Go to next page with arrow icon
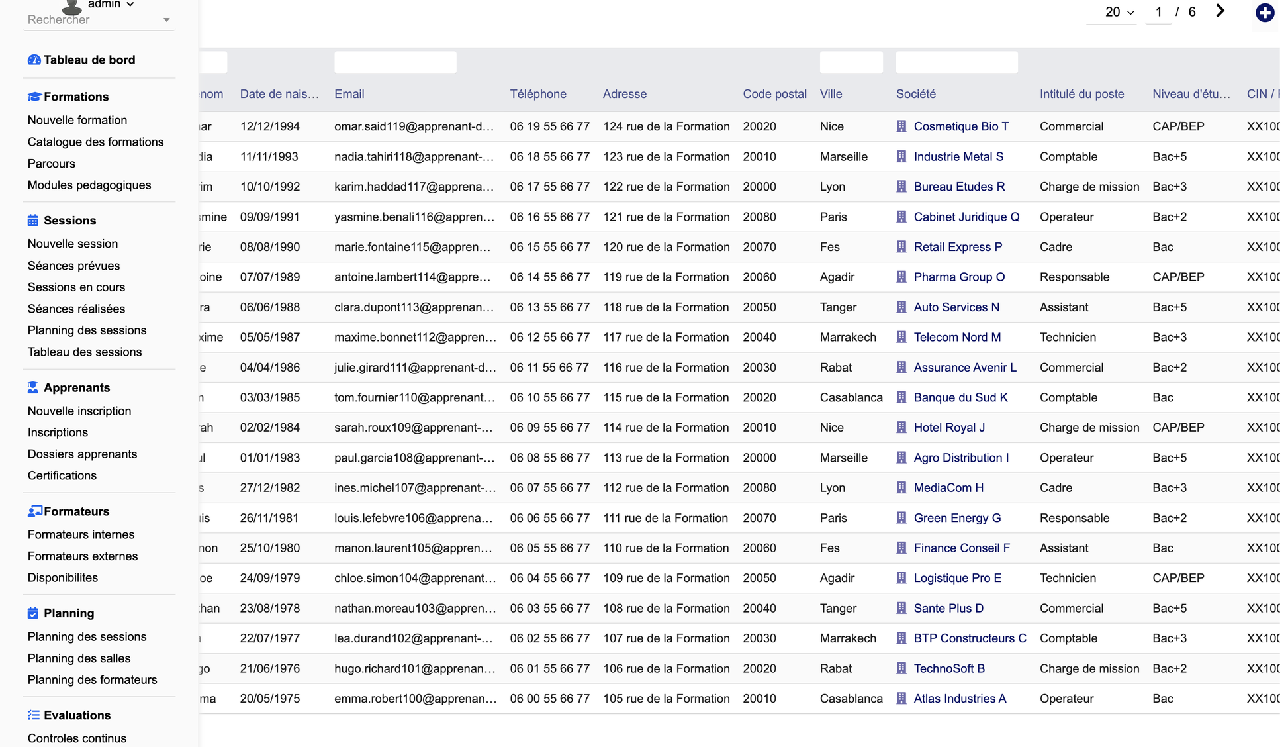This screenshot has height=747, width=1288. tap(1220, 11)
